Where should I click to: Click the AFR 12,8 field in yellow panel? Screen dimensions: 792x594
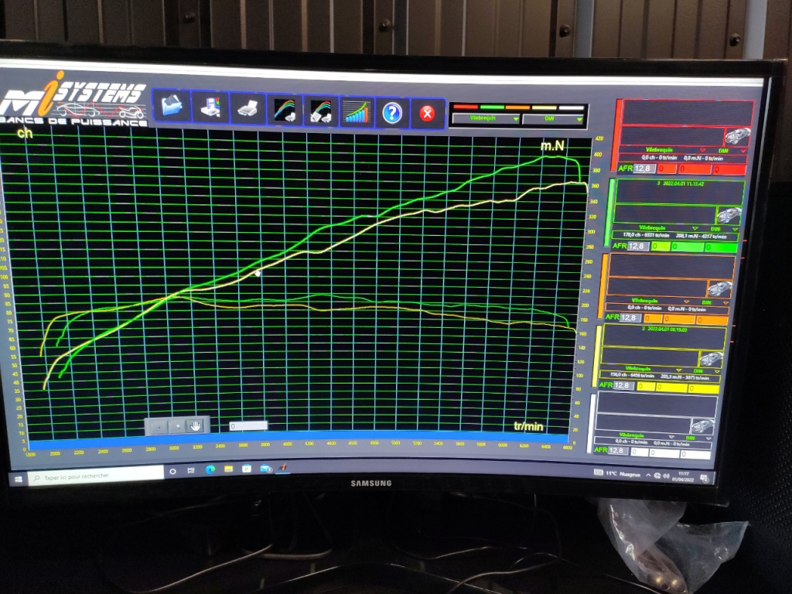pos(623,385)
